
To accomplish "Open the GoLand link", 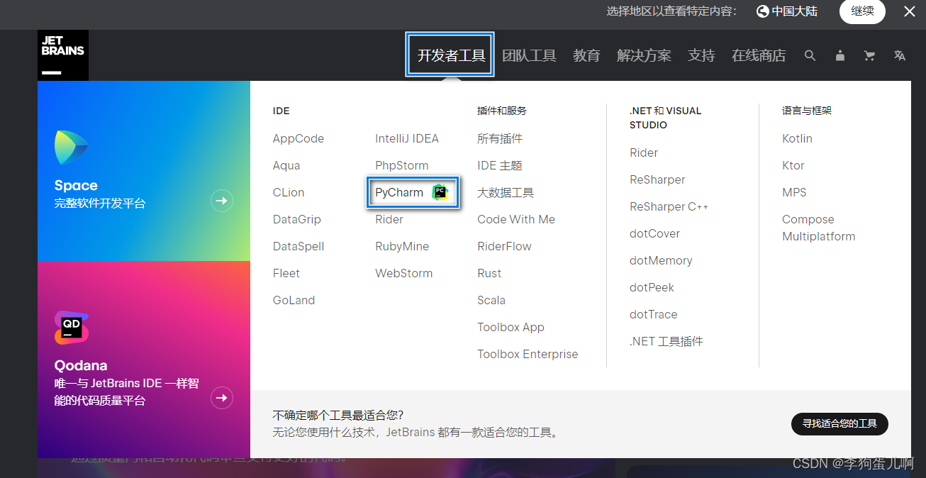I will 294,300.
